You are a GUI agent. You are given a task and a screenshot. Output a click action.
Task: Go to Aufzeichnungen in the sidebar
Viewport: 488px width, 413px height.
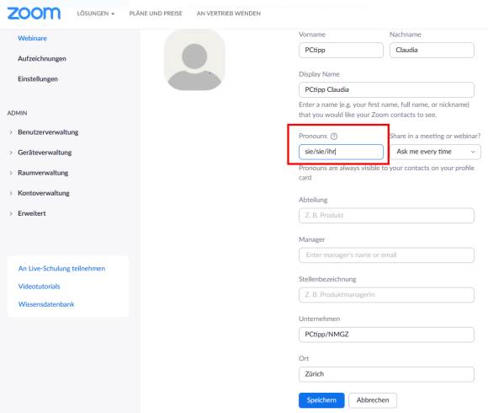[x=42, y=59]
